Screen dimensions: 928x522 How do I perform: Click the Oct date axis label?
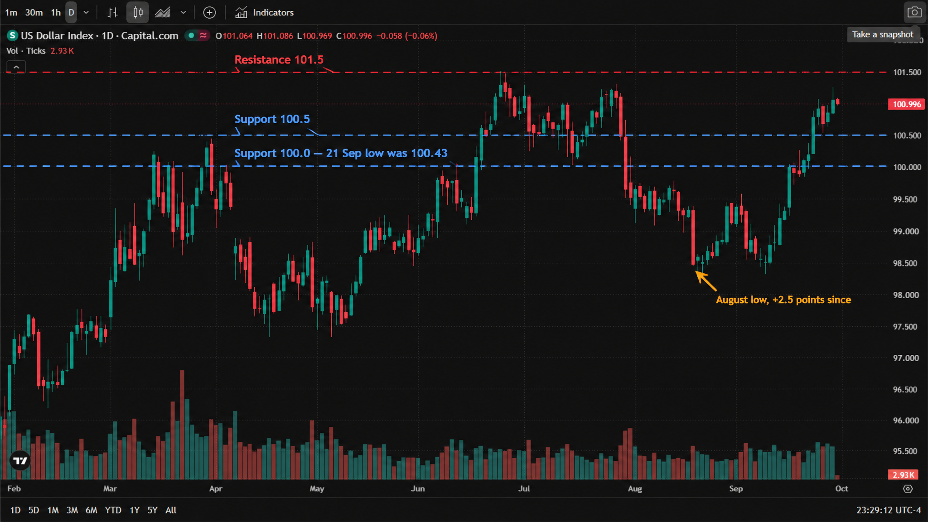click(x=842, y=489)
